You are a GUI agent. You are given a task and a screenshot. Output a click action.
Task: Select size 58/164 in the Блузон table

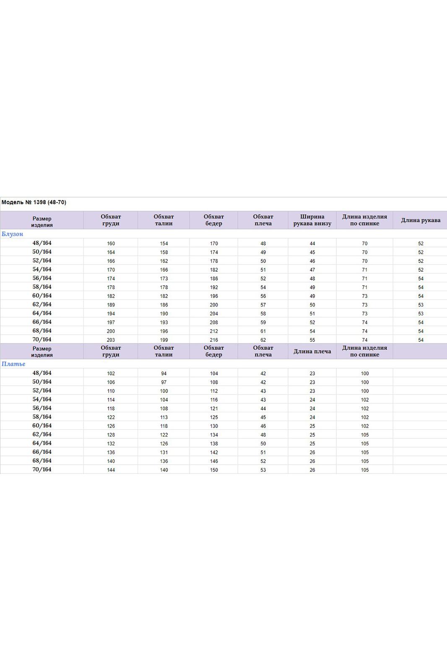tap(42, 287)
